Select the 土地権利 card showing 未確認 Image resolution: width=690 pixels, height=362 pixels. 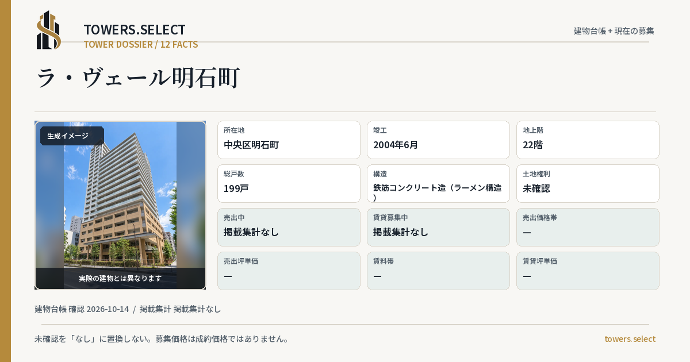[588, 183]
